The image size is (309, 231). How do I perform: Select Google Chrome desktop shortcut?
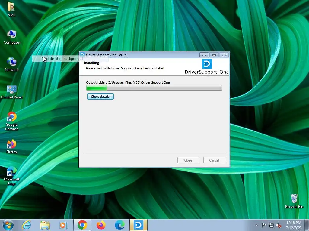click(x=12, y=121)
